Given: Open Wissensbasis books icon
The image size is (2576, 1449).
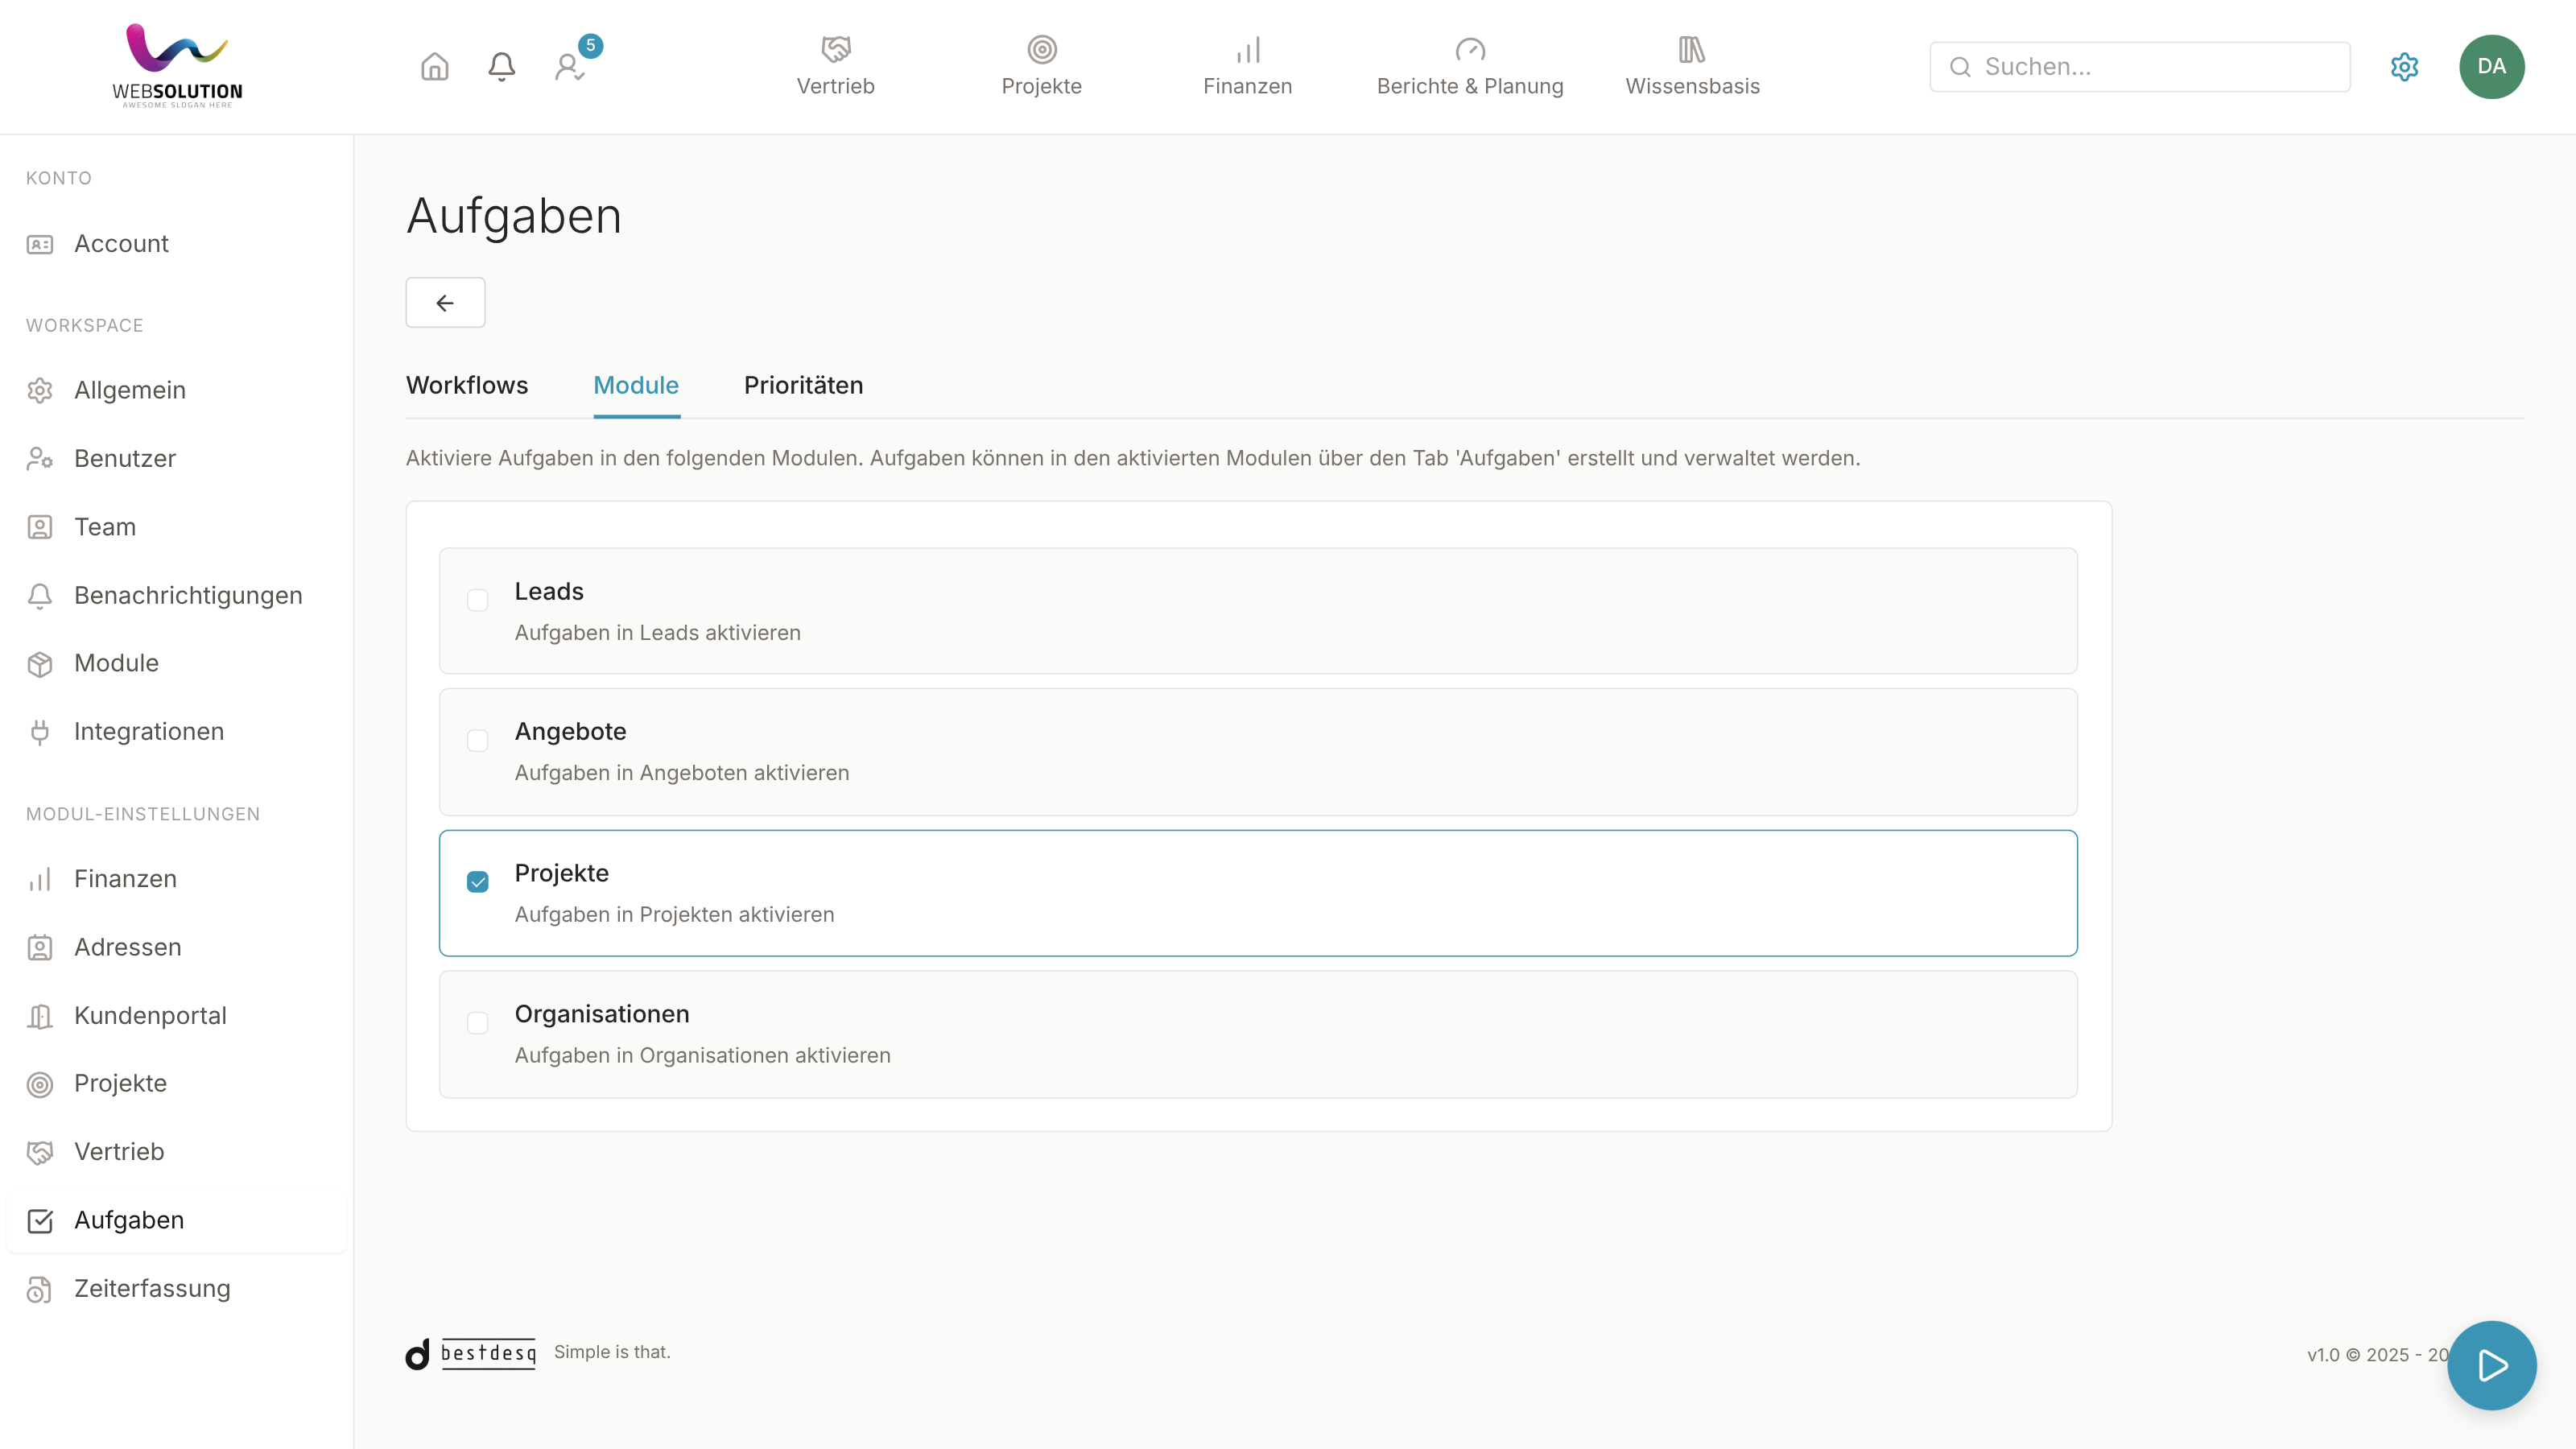Looking at the screenshot, I should click(x=1692, y=49).
